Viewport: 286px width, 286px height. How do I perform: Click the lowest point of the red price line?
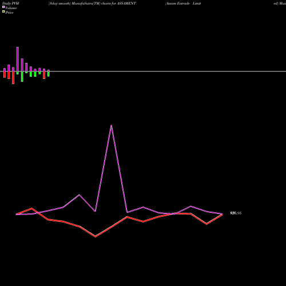96,237
